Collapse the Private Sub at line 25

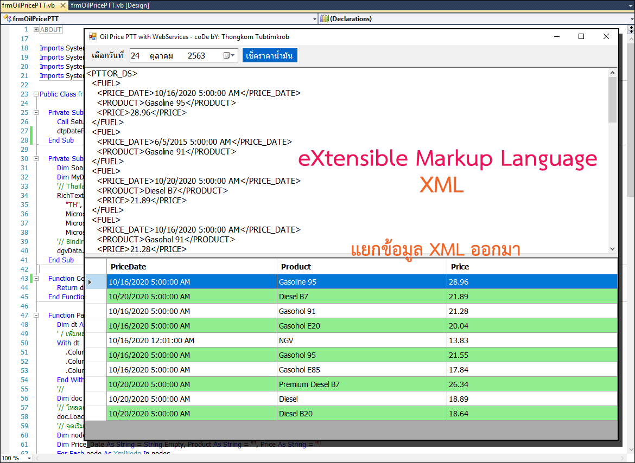(36, 113)
